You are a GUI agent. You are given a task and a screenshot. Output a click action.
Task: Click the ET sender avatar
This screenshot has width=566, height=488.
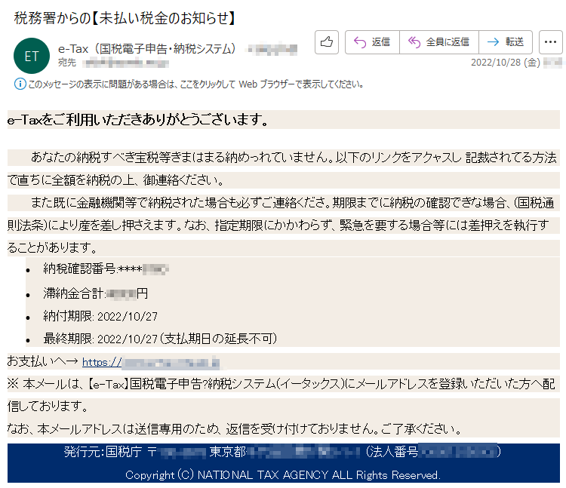[32, 56]
